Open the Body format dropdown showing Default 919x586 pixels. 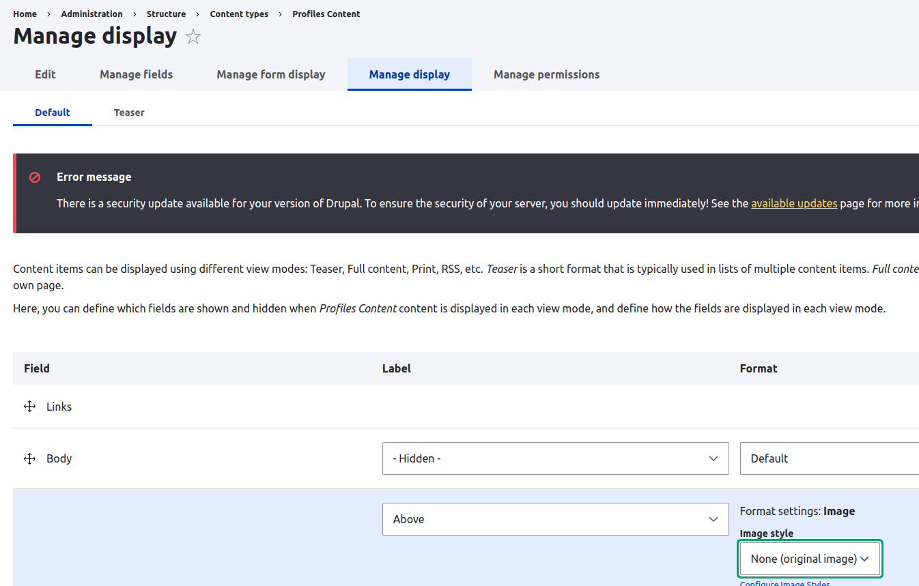pos(830,458)
